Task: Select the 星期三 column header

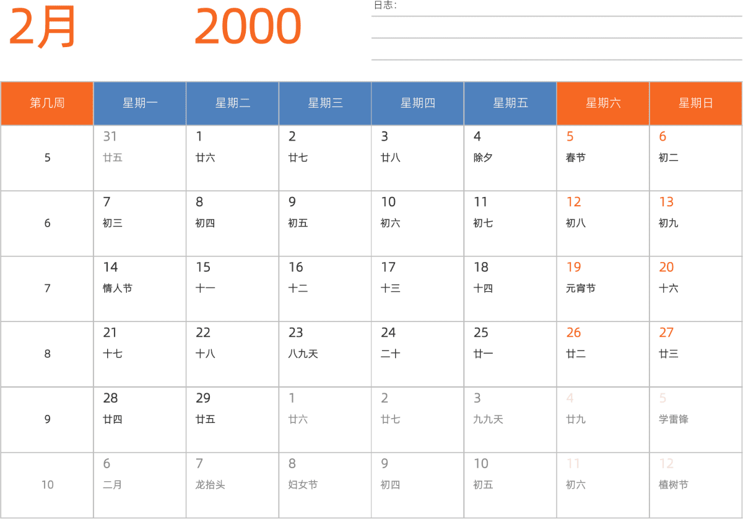Action: pos(325,103)
